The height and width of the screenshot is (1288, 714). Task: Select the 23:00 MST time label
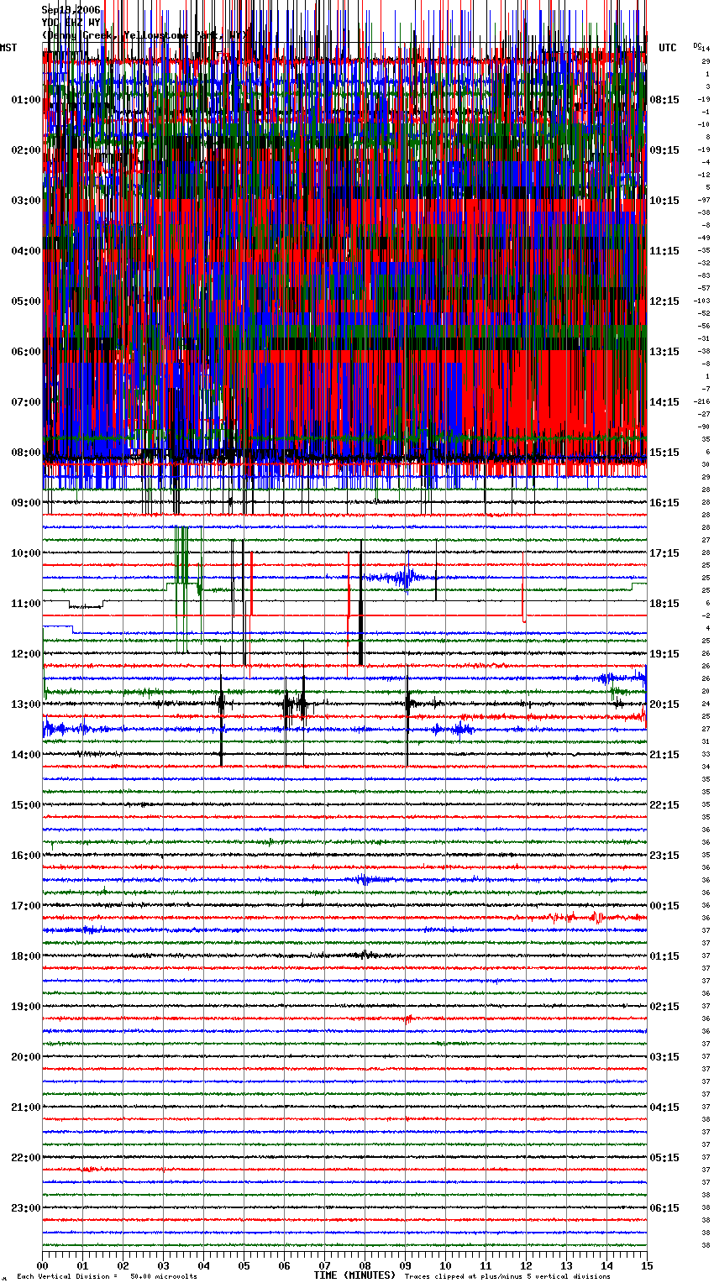tap(26, 1208)
